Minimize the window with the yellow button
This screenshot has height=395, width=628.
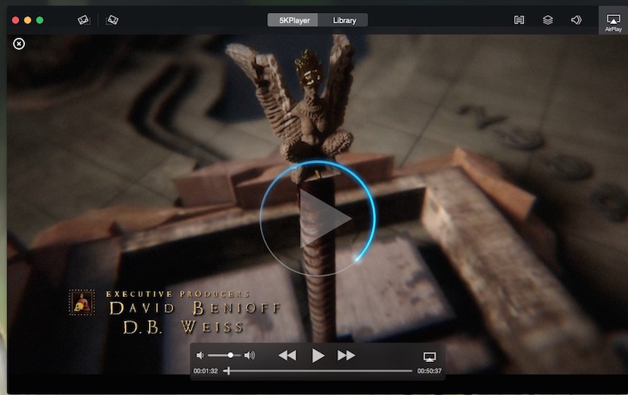(x=27, y=20)
